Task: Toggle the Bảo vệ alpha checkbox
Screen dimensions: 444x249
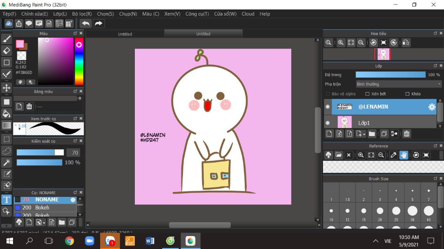Action: tap(328, 94)
